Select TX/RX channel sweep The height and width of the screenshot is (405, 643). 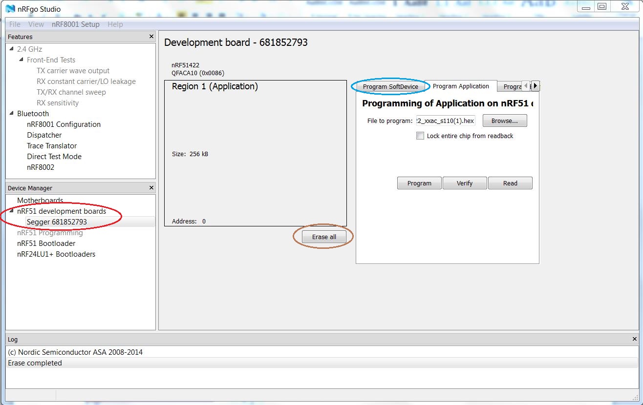71,92
